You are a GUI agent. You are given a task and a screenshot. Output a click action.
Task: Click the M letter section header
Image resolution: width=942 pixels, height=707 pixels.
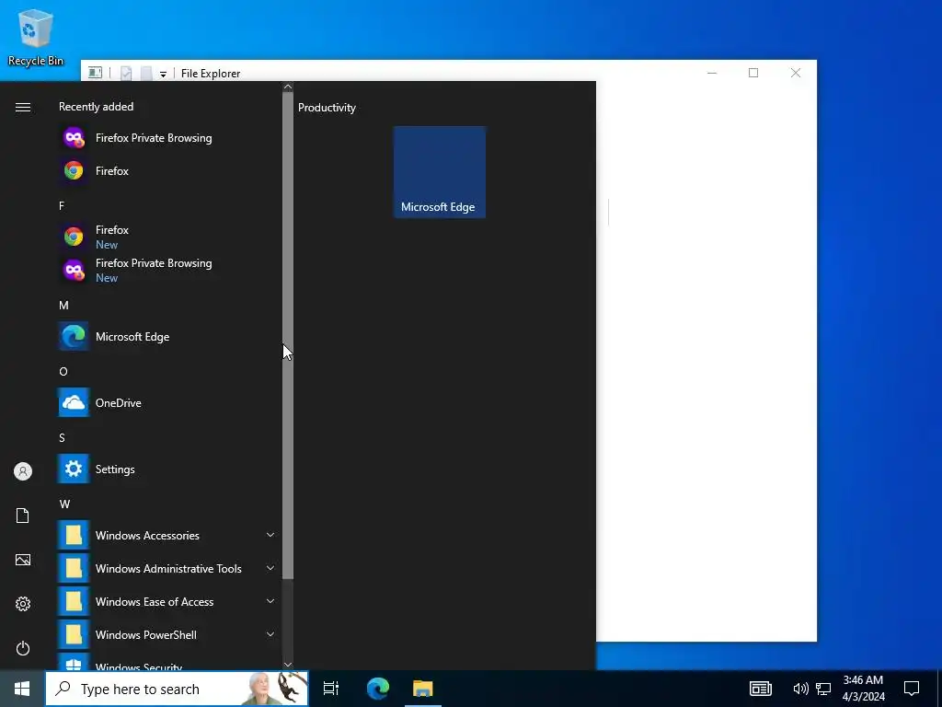tap(63, 306)
